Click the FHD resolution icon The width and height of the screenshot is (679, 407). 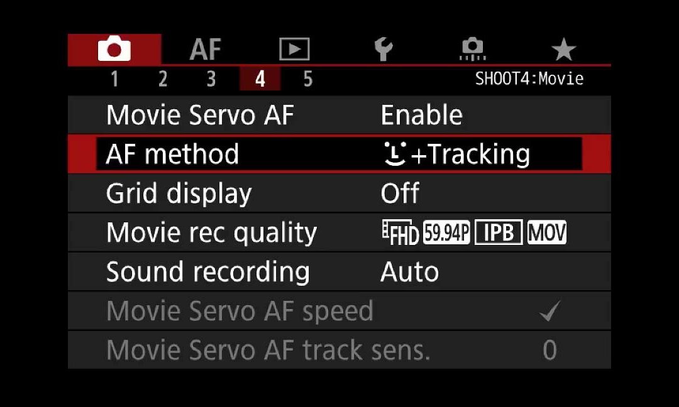tap(400, 234)
